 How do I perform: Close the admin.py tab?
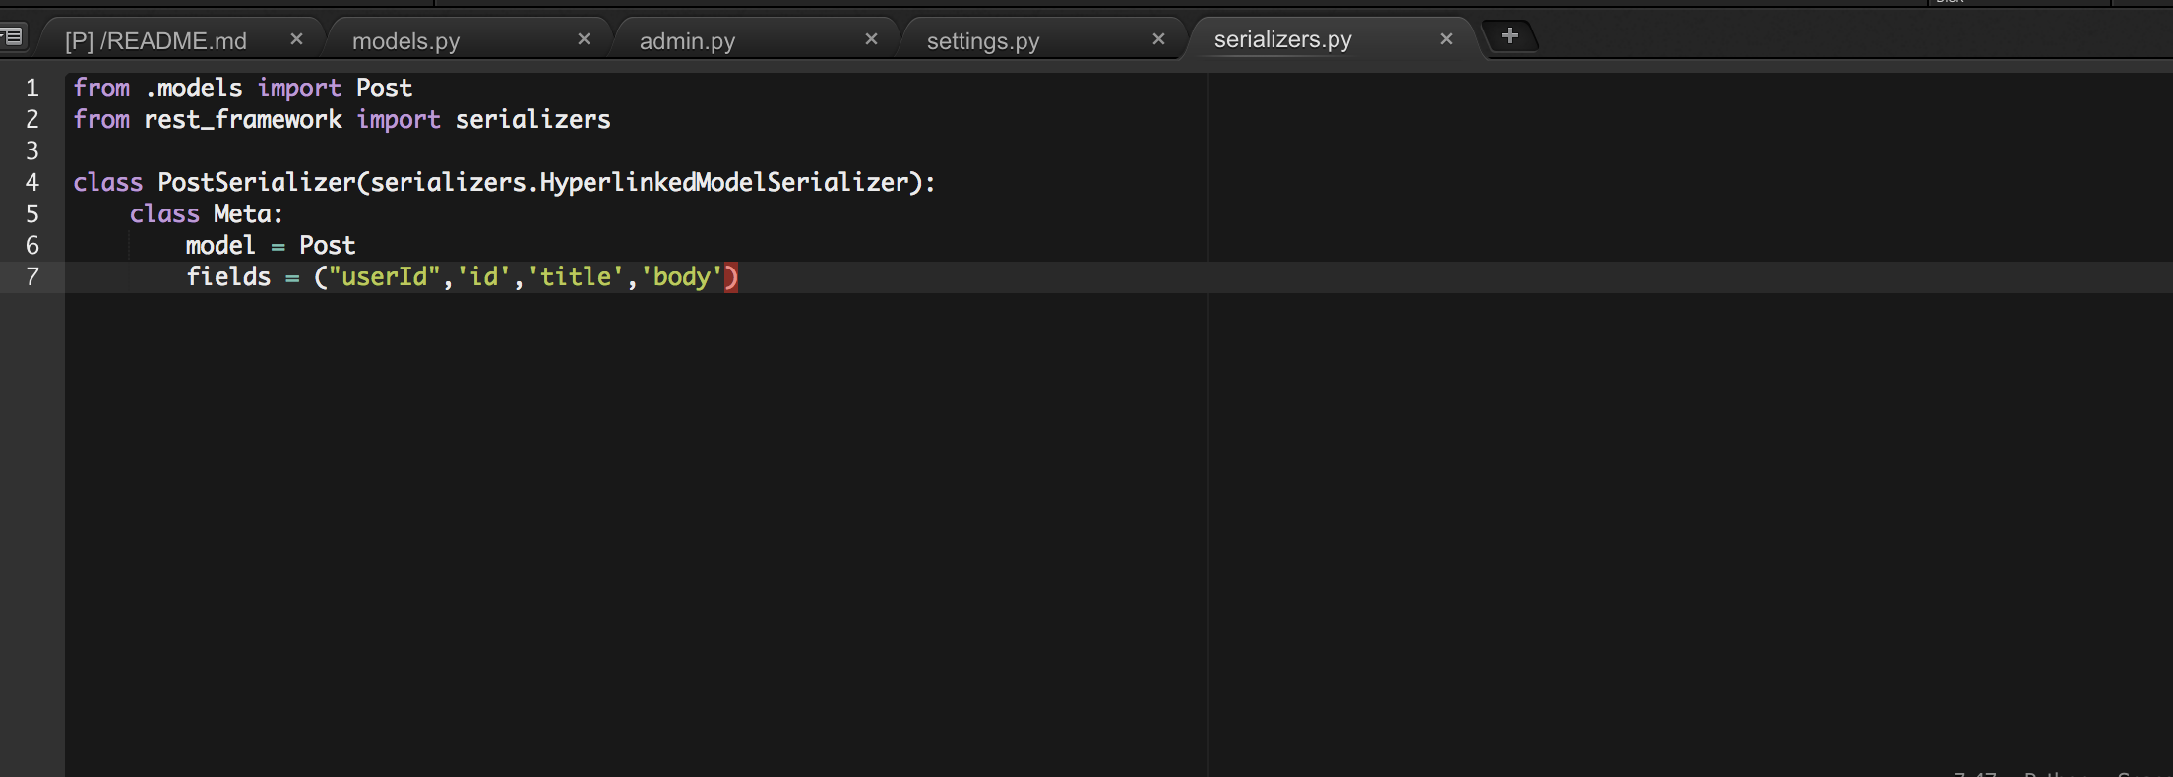tap(871, 39)
